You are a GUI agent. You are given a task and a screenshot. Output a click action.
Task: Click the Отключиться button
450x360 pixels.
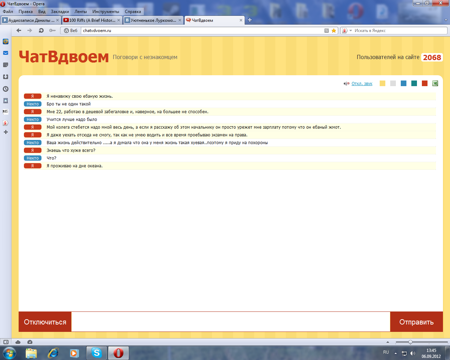[x=45, y=322]
